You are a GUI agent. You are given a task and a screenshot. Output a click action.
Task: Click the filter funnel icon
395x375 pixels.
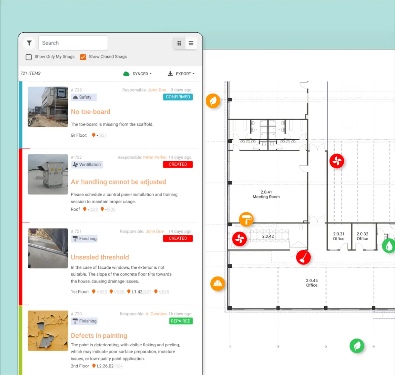[x=29, y=43]
